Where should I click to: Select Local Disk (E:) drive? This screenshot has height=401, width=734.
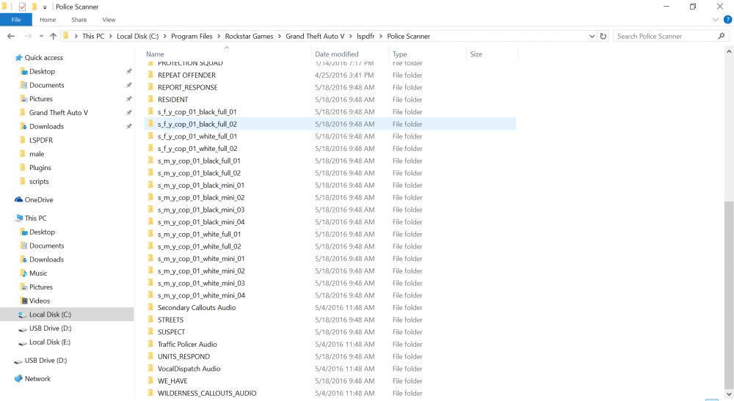pyautogui.click(x=50, y=342)
